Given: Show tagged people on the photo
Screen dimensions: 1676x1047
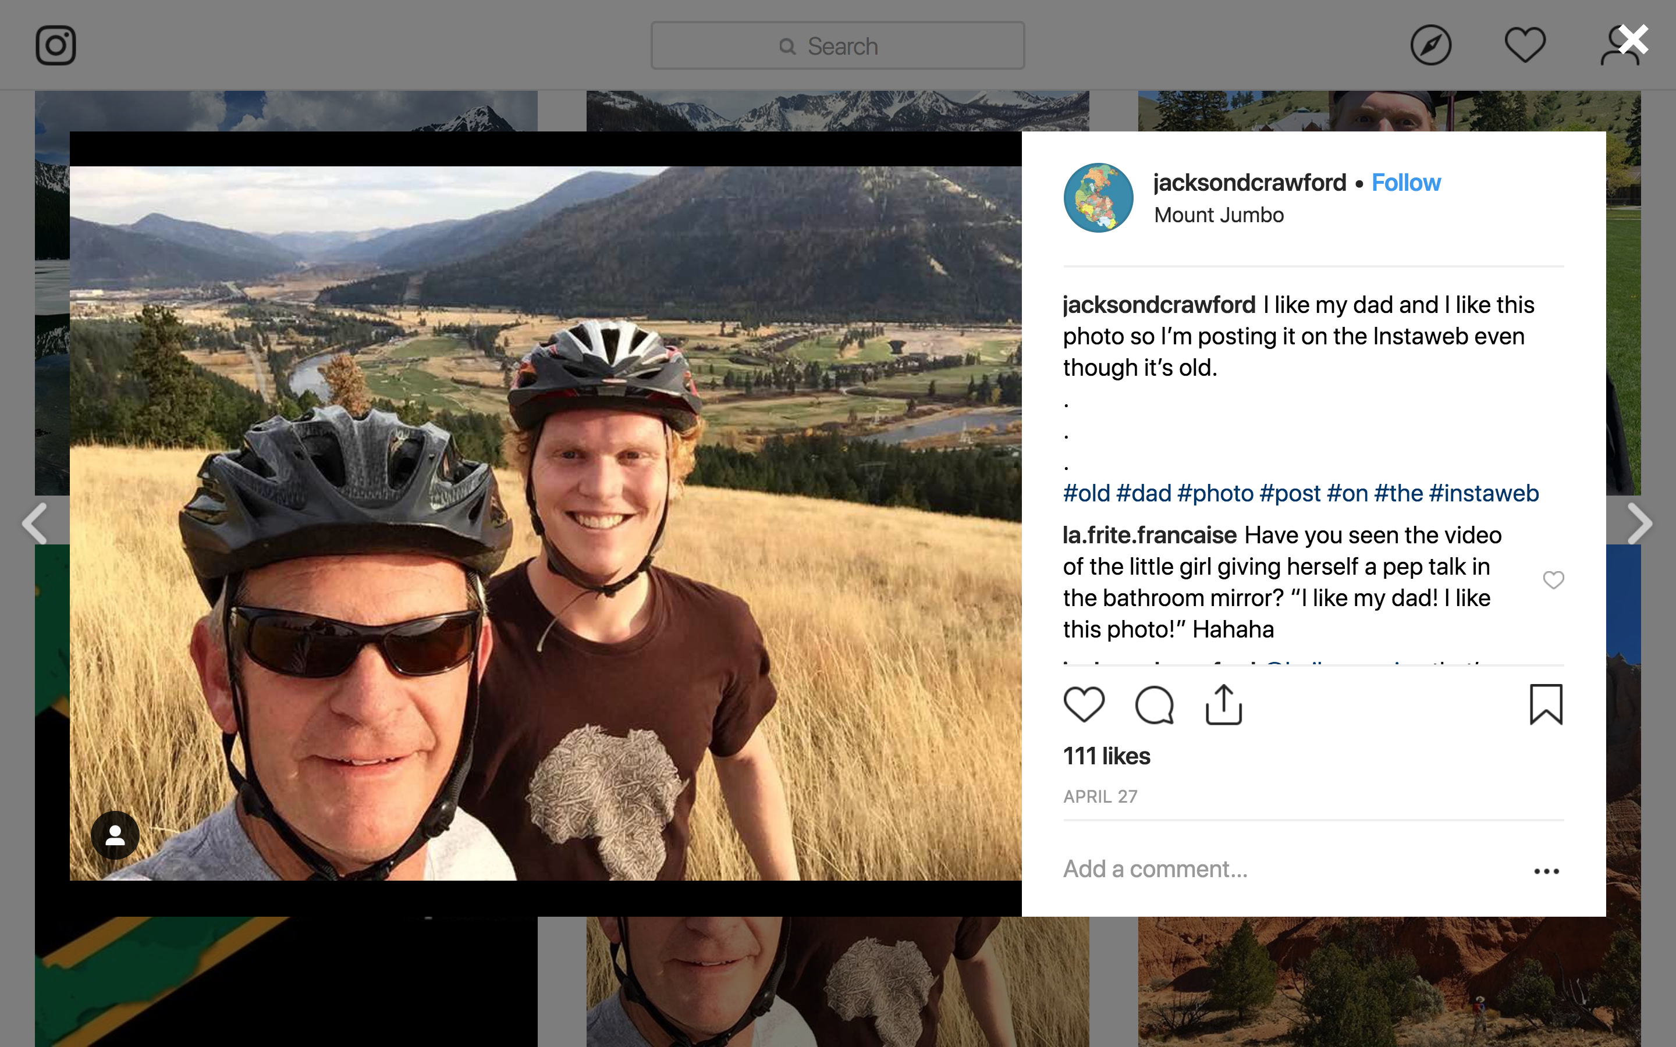Looking at the screenshot, I should coord(115,835).
